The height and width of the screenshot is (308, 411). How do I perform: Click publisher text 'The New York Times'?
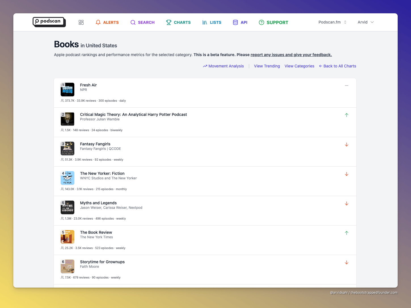tap(96, 237)
